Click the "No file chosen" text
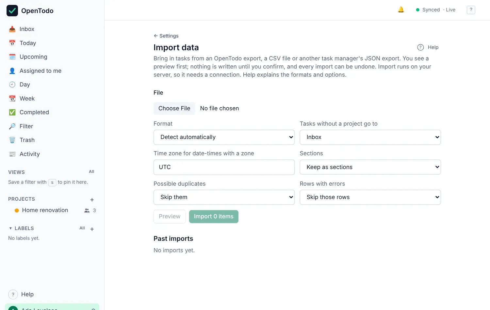Image resolution: width=490 pixels, height=310 pixels. (x=220, y=108)
